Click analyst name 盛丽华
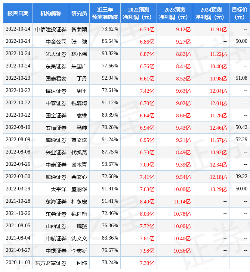Viewport: 250px width, 272px height. tap(79, 189)
